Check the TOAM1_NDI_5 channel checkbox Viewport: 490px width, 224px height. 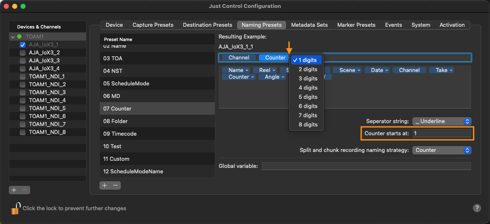(x=23, y=108)
